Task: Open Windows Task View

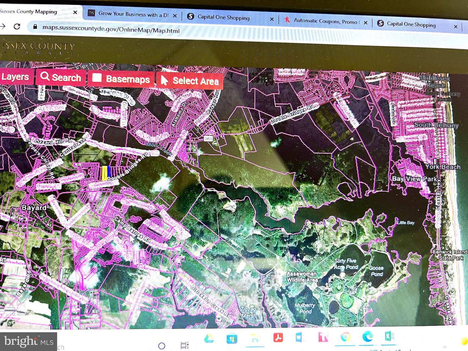Action: tap(184, 345)
